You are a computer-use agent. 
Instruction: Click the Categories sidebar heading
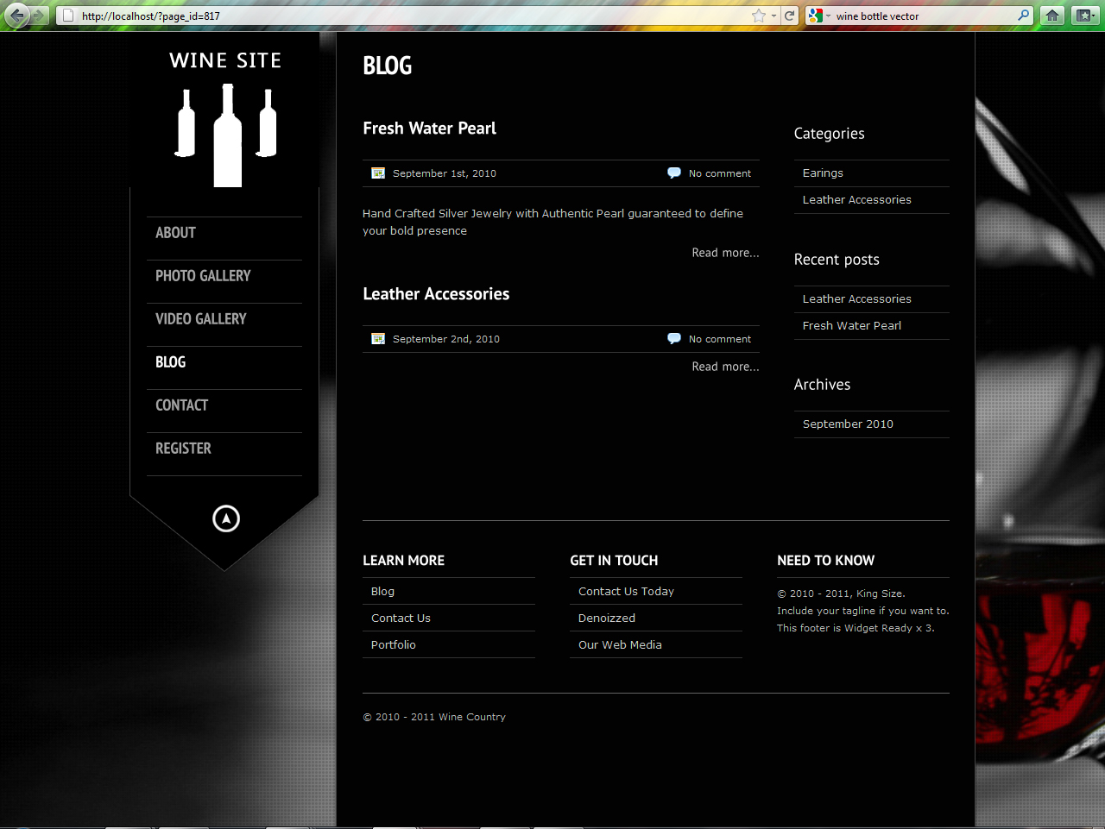829,134
